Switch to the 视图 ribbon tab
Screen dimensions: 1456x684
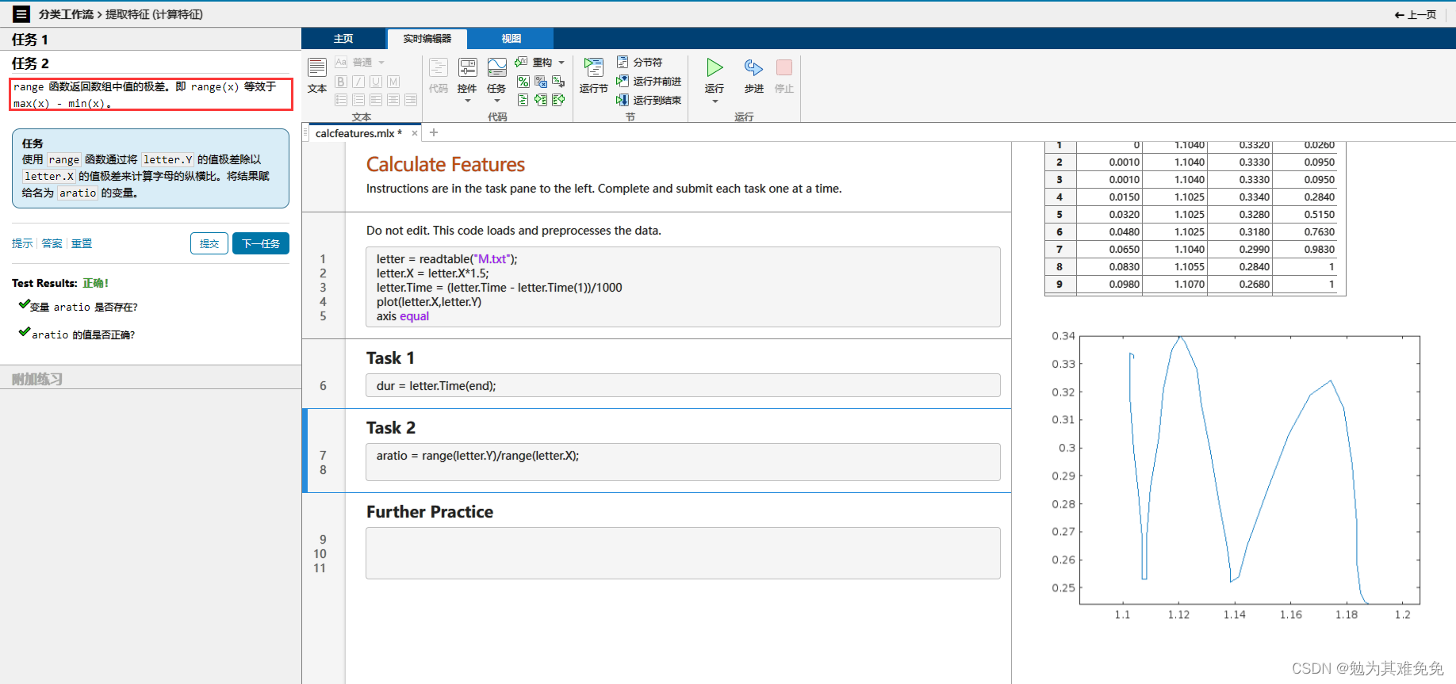point(511,38)
